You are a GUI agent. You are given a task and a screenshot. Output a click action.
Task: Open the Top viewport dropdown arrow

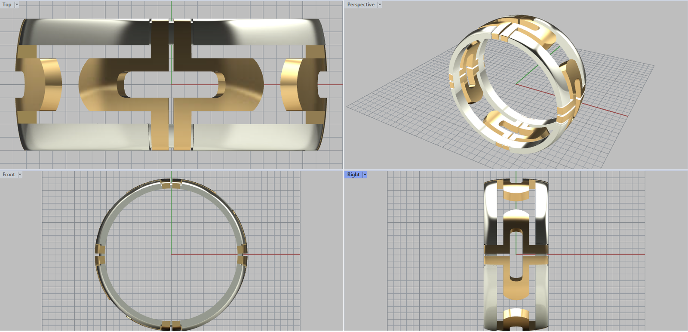17,5
